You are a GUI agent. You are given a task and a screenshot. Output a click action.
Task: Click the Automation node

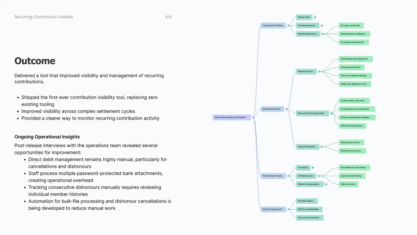(x=303, y=167)
